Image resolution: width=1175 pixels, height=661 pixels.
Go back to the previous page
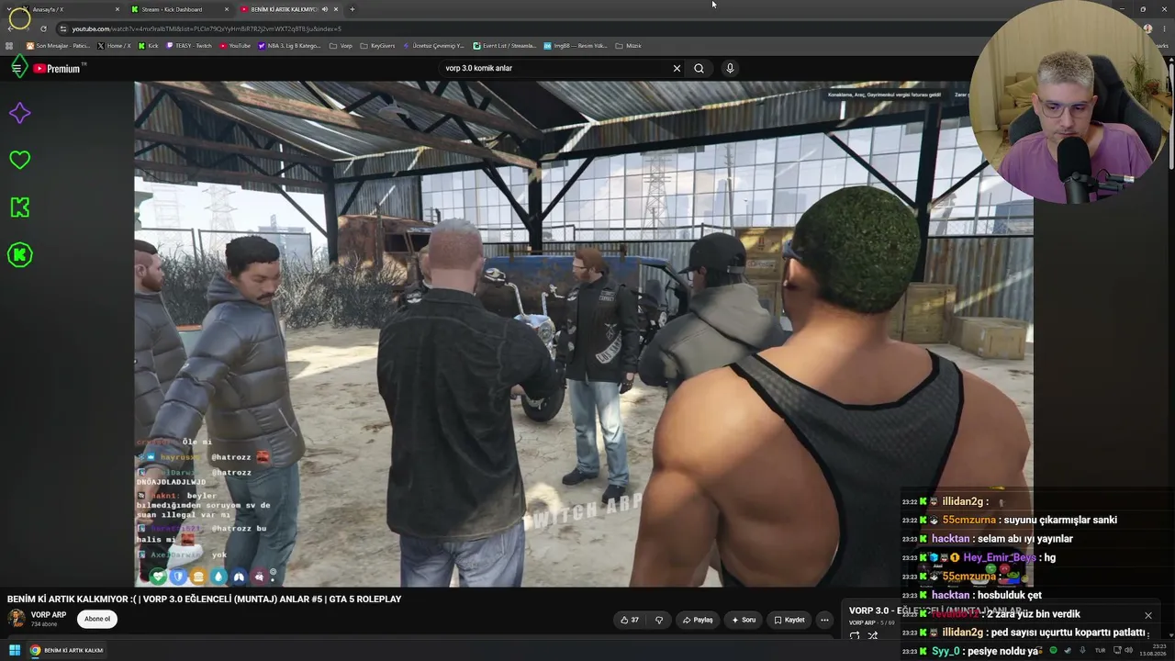[9, 28]
